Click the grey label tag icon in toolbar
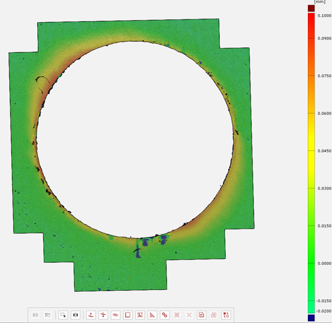The height and width of the screenshot is (323, 332). 36,315
